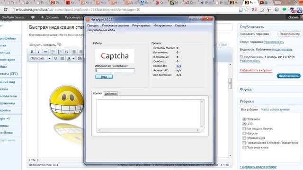The image size is (303, 170).
Task: Click WordPress editor vertical scrollbar
Action: click(x=230, y=110)
